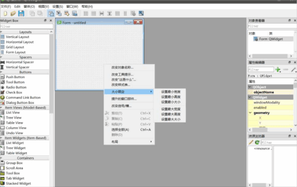The image size is (297, 187).
Task: Click the pencil edit resources icon
Action: pos(251,142)
